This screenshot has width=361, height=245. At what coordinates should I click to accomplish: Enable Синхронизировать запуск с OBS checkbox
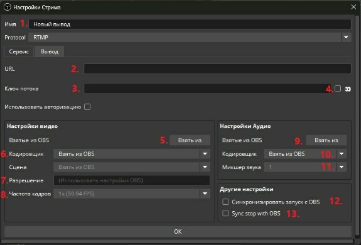click(225, 202)
